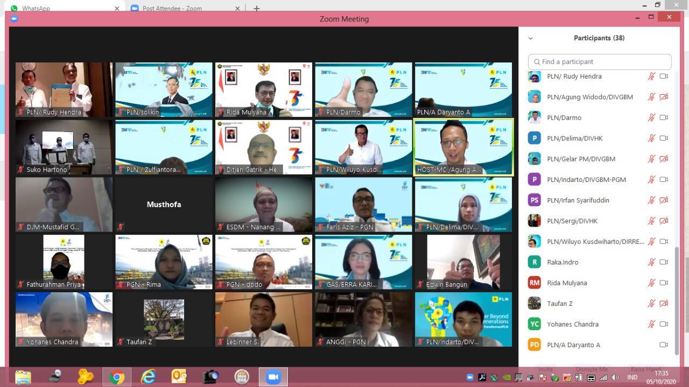Click the Zoom icon in the taskbar
The height and width of the screenshot is (387, 689).
pos(273,377)
